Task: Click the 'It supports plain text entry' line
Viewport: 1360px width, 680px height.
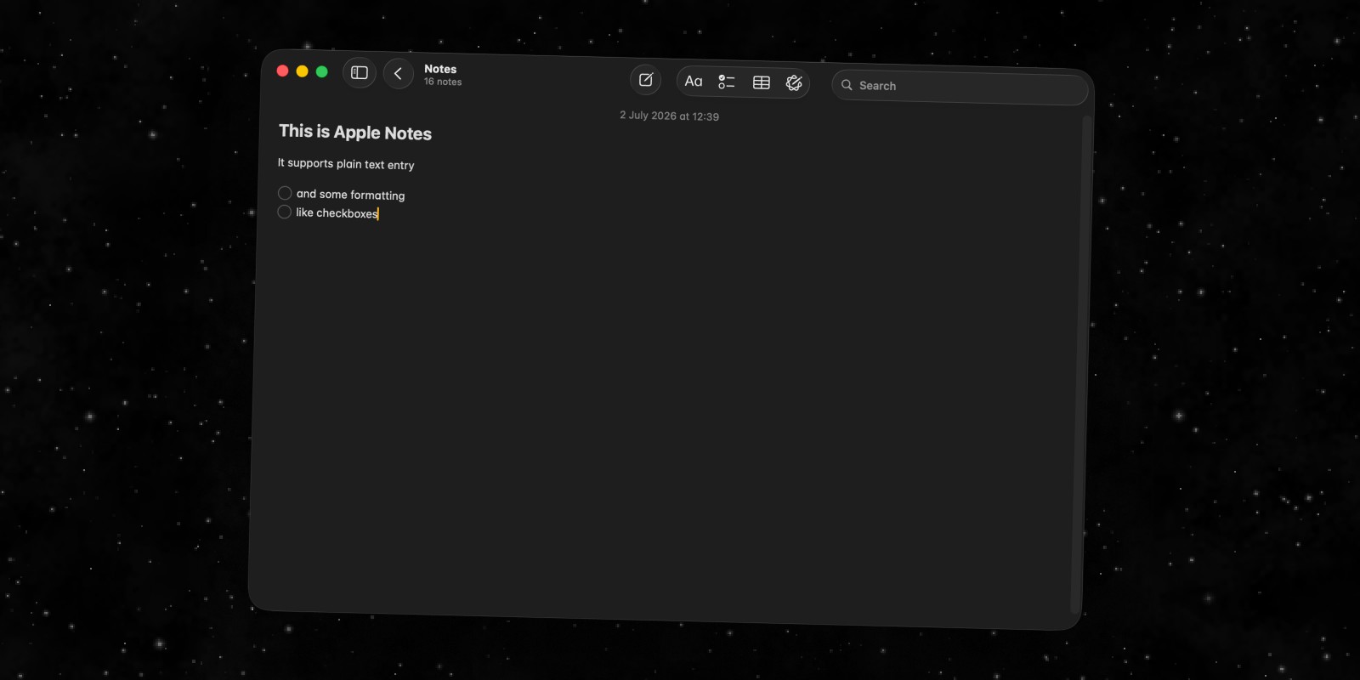Action: point(346,163)
